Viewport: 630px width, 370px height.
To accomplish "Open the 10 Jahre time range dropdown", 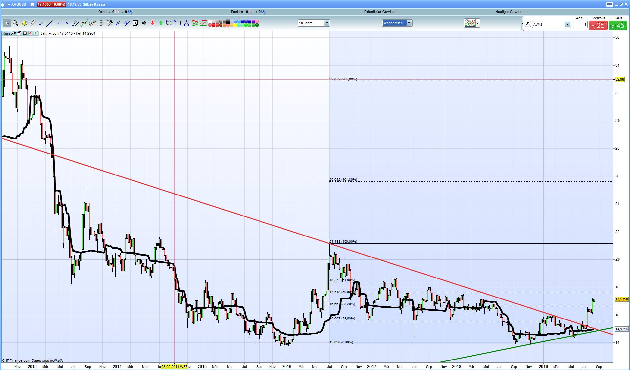I will coord(326,23).
